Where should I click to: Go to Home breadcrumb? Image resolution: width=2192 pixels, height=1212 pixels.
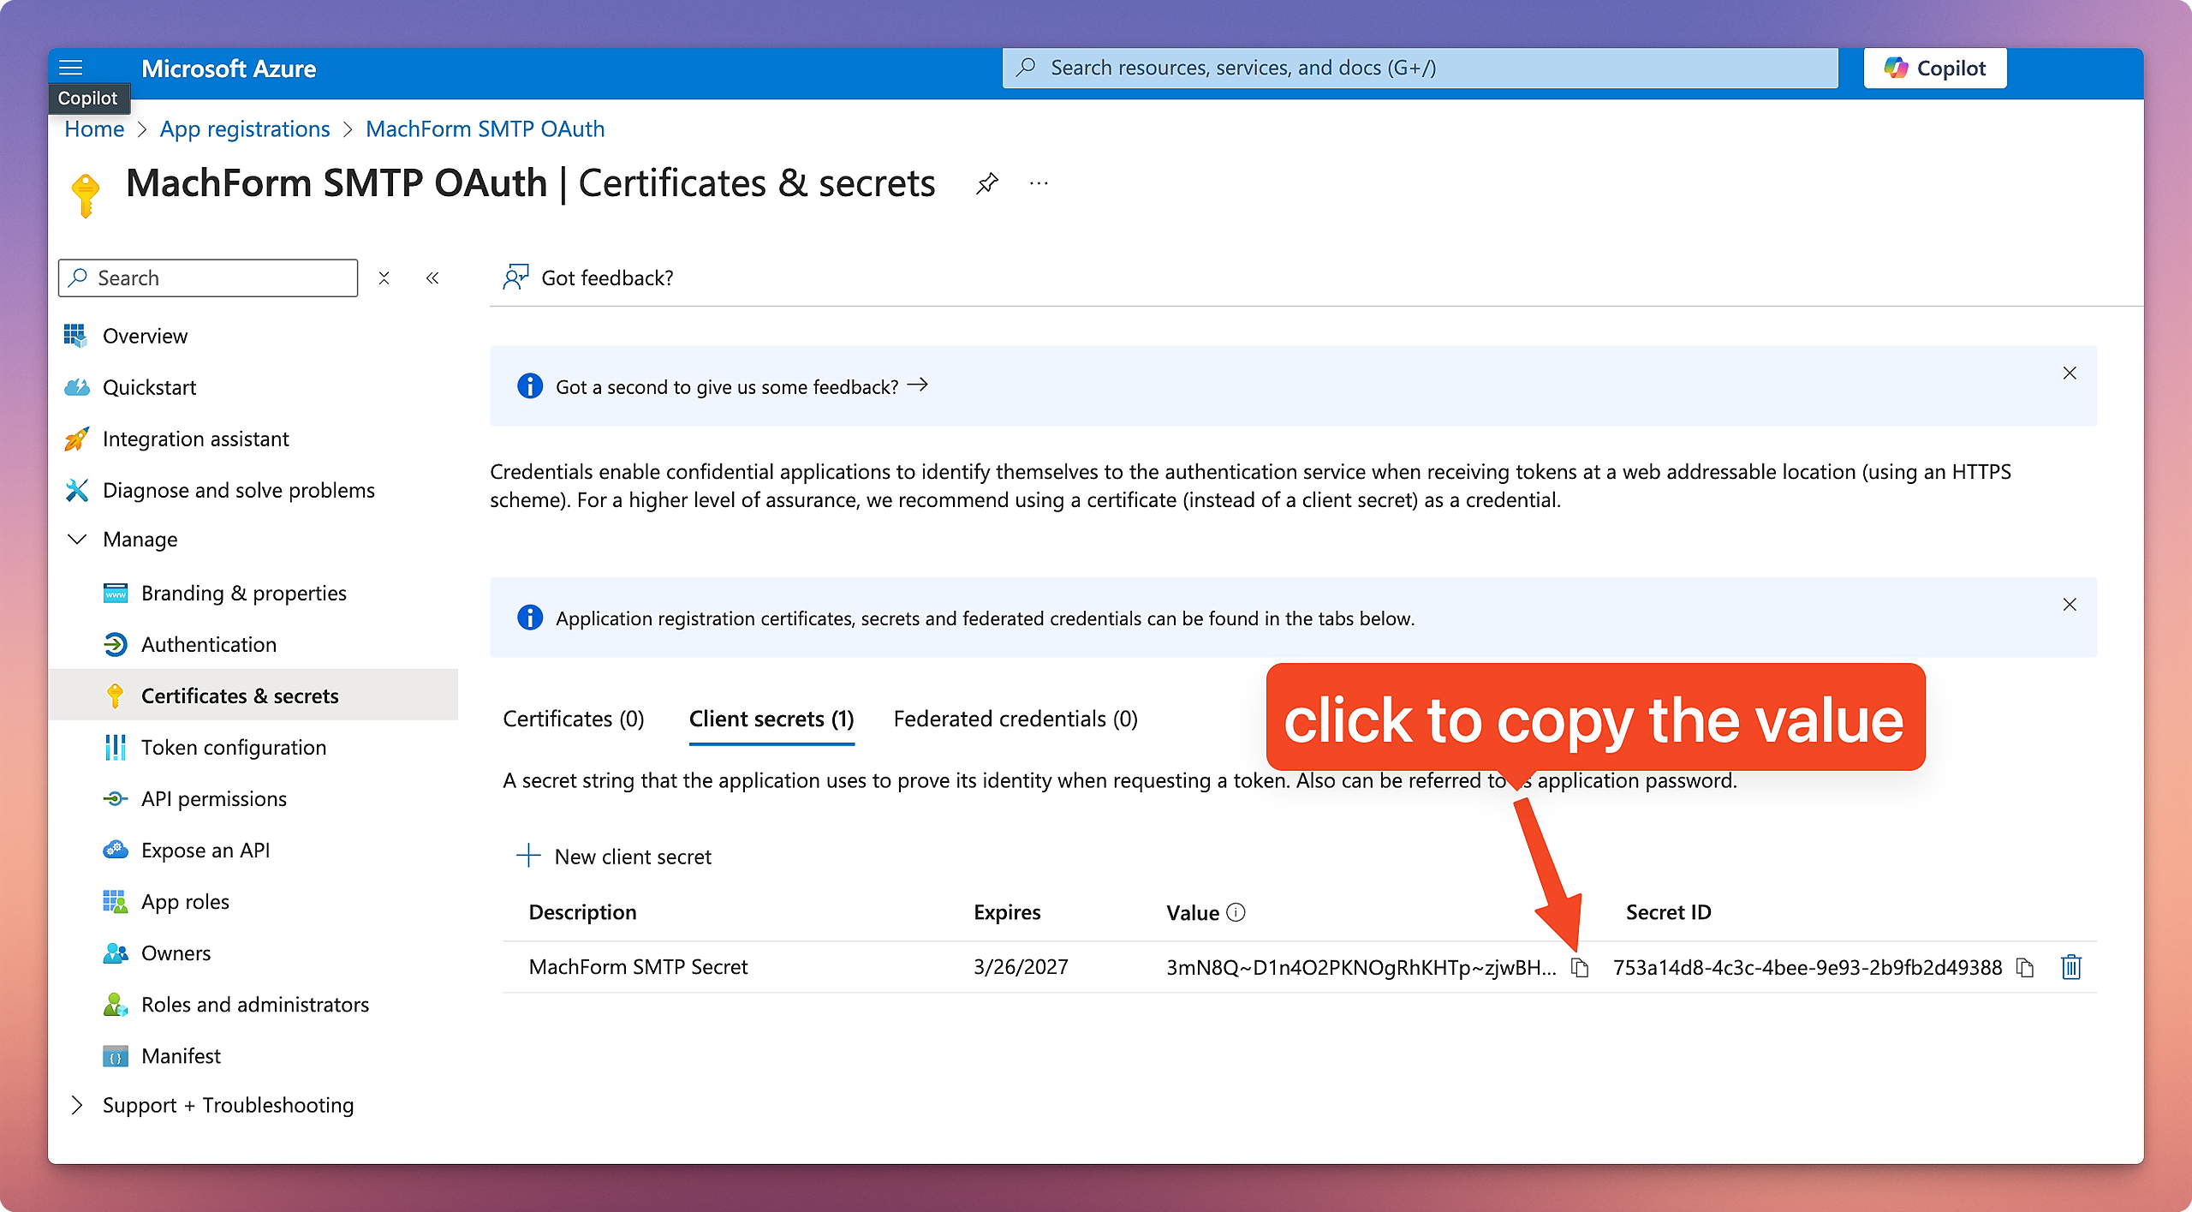(94, 129)
